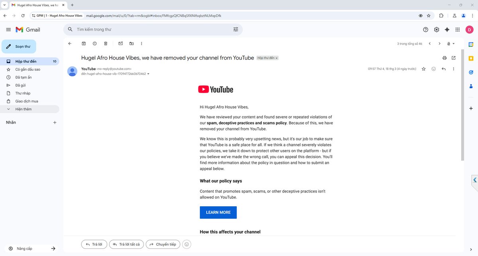
Task: Open the Gmail support help icon
Action: click(425, 29)
